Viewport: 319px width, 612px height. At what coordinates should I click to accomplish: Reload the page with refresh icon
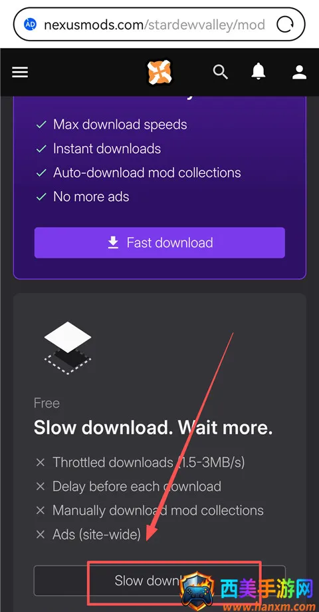pyautogui.click(x=285, y=25)
